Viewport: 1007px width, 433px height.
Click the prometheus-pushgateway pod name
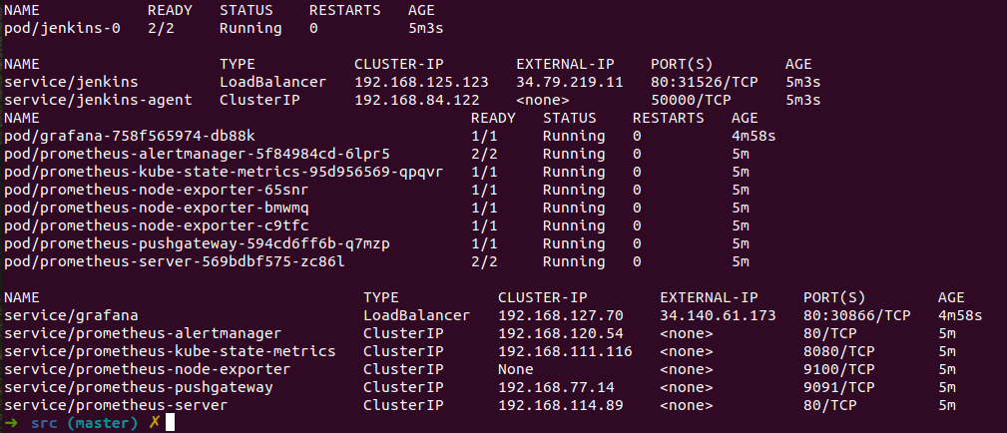click(x=197, y=243)
